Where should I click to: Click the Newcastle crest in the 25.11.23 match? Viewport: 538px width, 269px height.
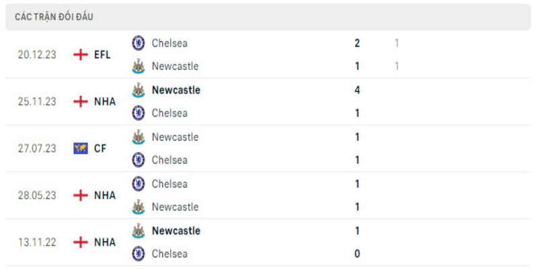139,89
